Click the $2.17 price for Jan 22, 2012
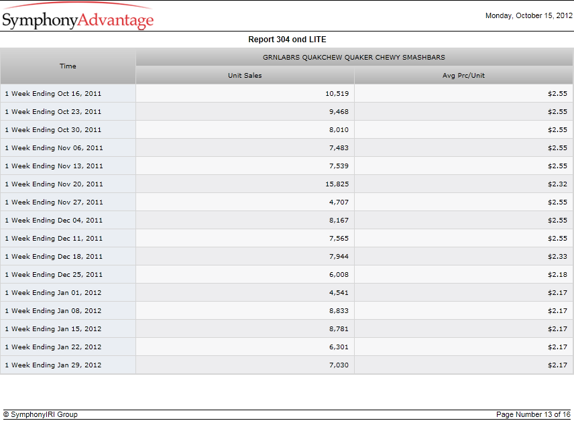 (557, 347)
